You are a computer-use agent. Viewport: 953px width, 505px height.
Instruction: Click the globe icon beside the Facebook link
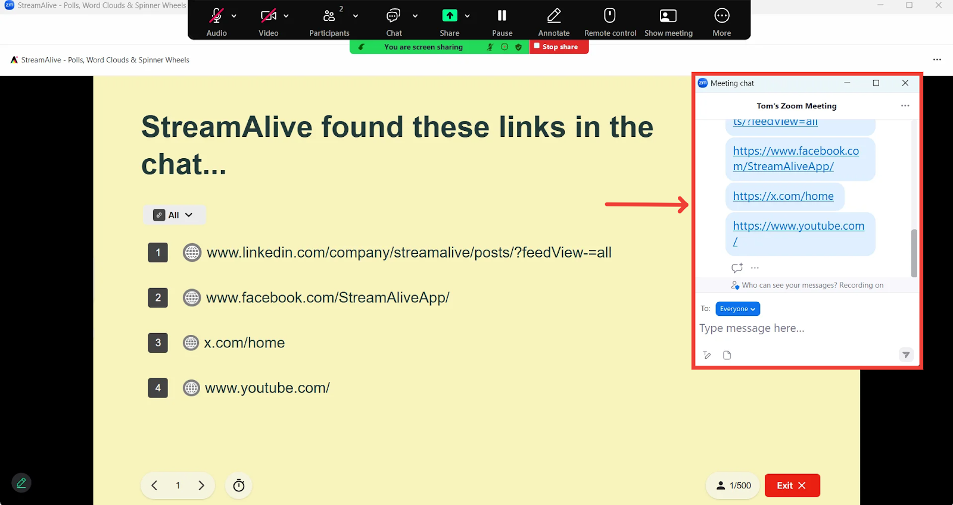(192, 297)
